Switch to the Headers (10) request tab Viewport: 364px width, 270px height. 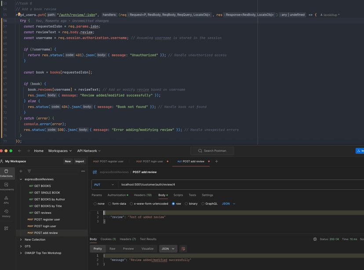(142, 195)
